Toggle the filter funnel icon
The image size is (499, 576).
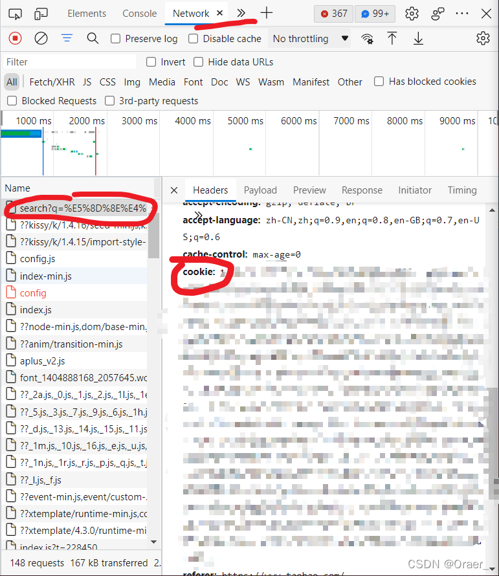[x=67, y=38]
